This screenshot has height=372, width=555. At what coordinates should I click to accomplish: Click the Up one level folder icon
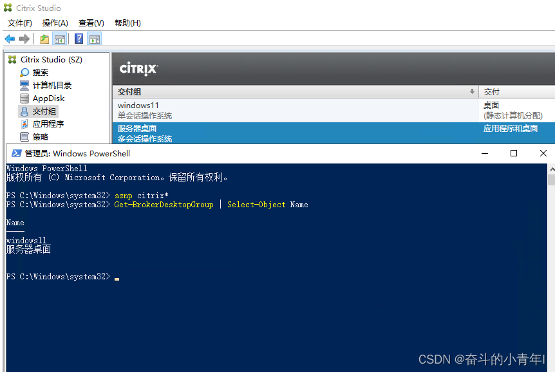(44, 39)
